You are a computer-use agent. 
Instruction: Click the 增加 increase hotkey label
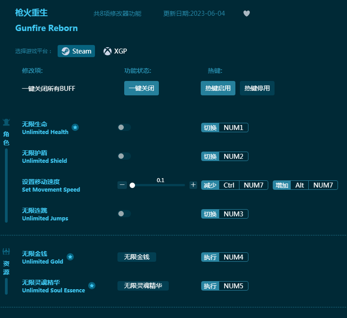[282, 185]
